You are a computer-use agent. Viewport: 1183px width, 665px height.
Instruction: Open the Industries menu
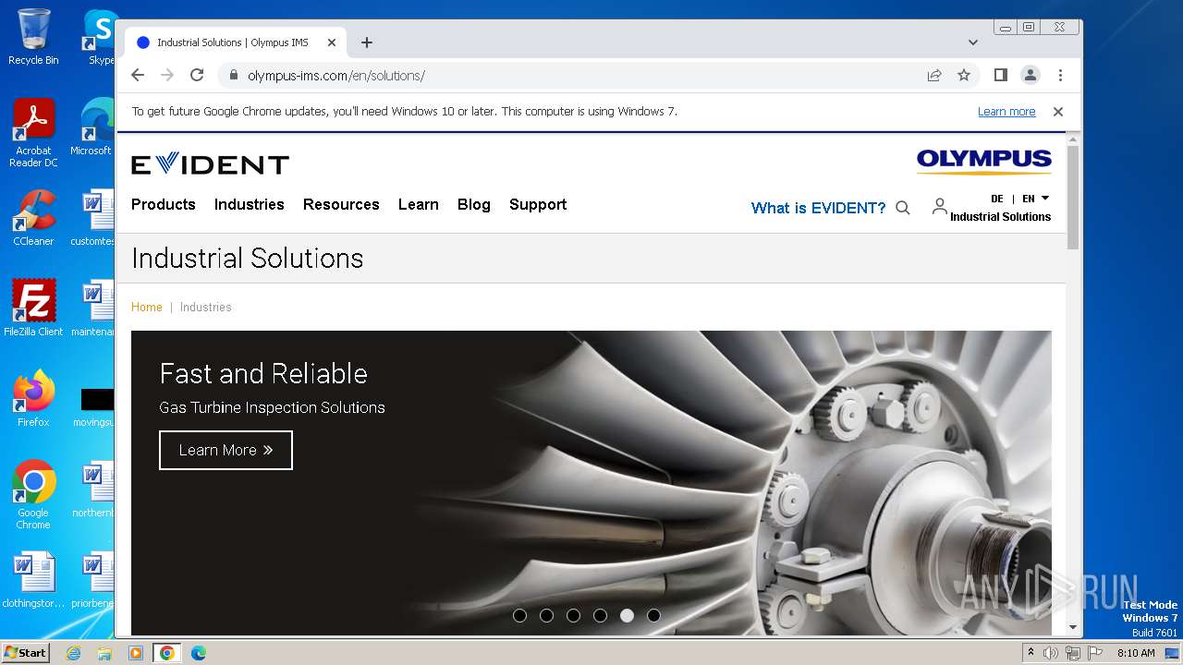(x=250, y=204)
